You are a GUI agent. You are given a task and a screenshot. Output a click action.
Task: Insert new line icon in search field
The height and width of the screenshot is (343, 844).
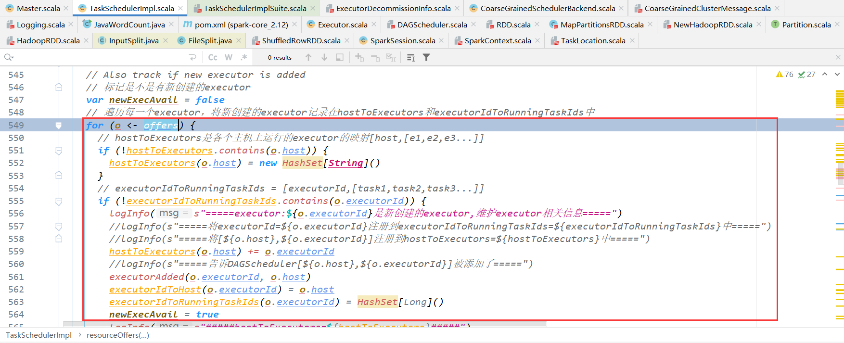(x=193, y=57)
